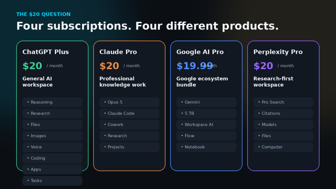Viewport: 336px width, 189px height.
Task: Click 'THE $20 QUESTION' header label
Action: [43, 14]
